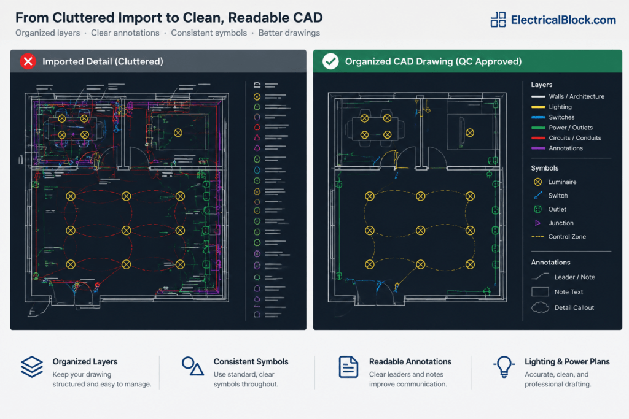Click the Lighting & Power Plans title
Screen dimensions: 629x419
tap(567, 362)
